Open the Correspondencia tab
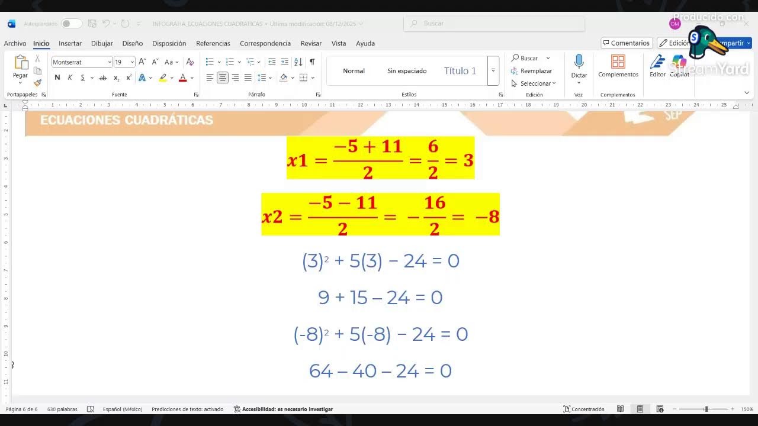This screenshot has width=758, height=426. click(265, 43)
